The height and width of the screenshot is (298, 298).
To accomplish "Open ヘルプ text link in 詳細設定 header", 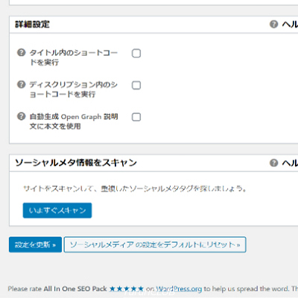I will click(x=290, y=25).
